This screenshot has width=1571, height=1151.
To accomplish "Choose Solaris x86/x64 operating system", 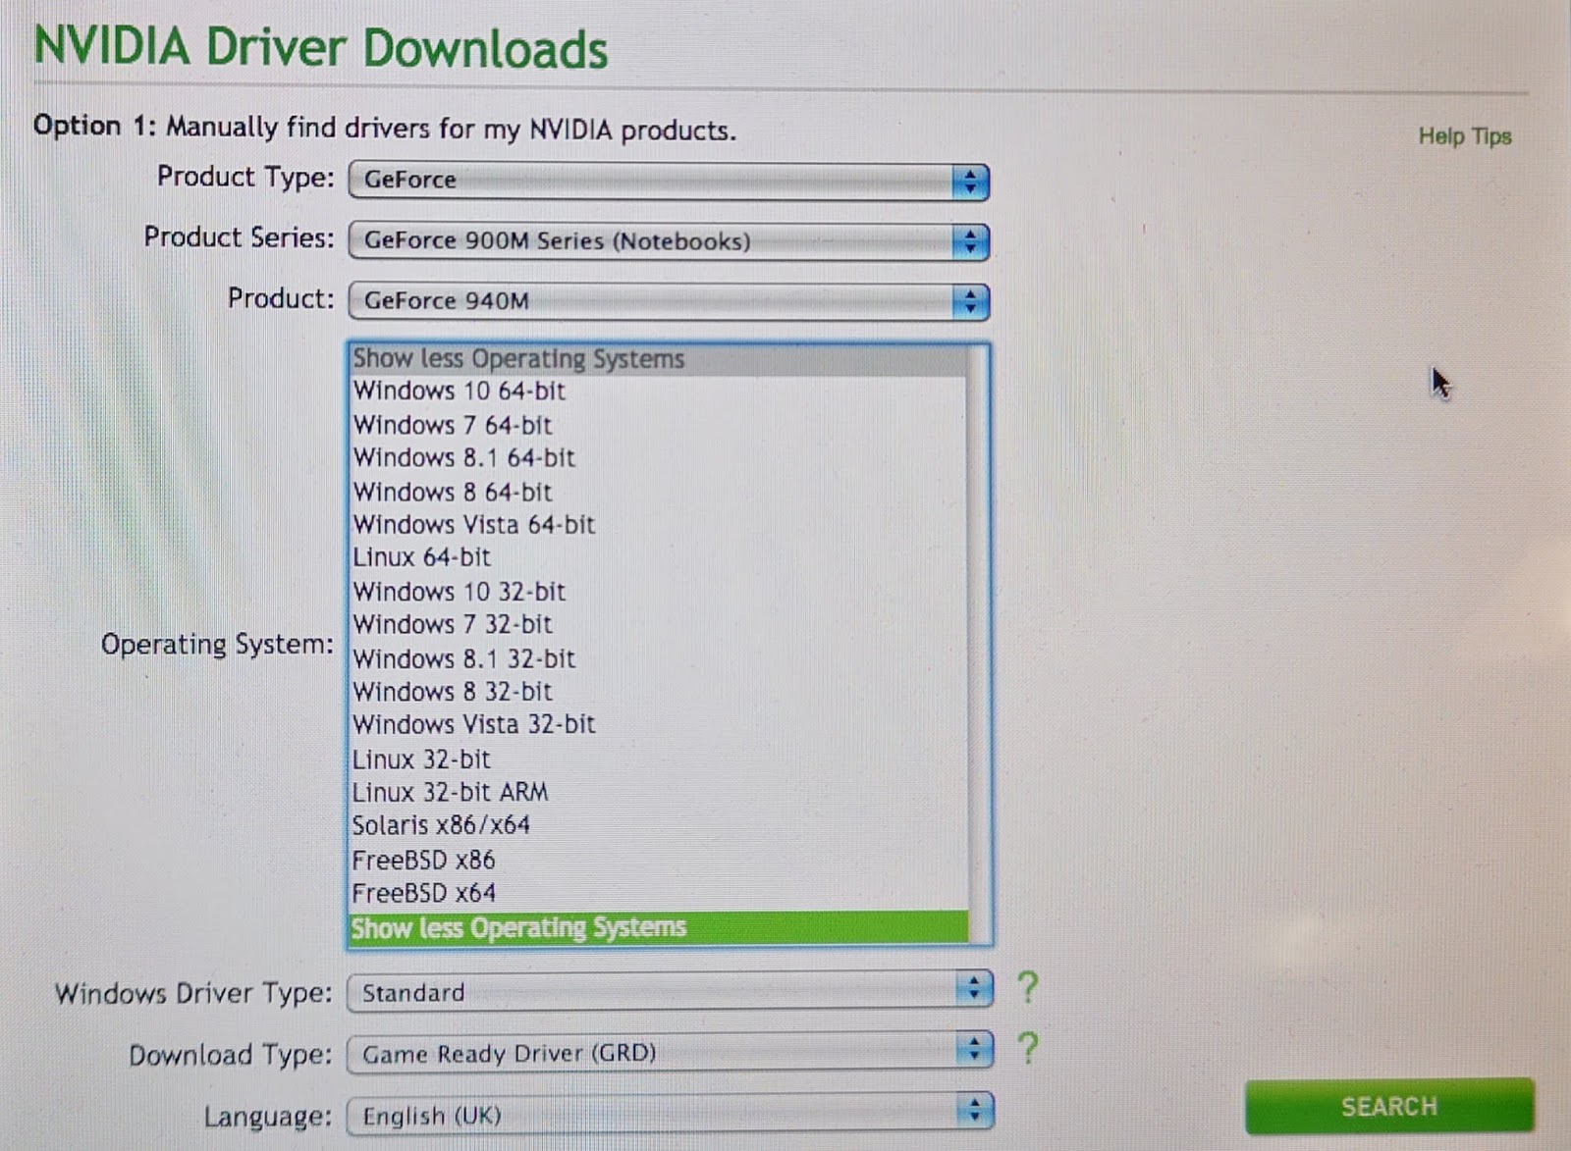I will (659, 826).
